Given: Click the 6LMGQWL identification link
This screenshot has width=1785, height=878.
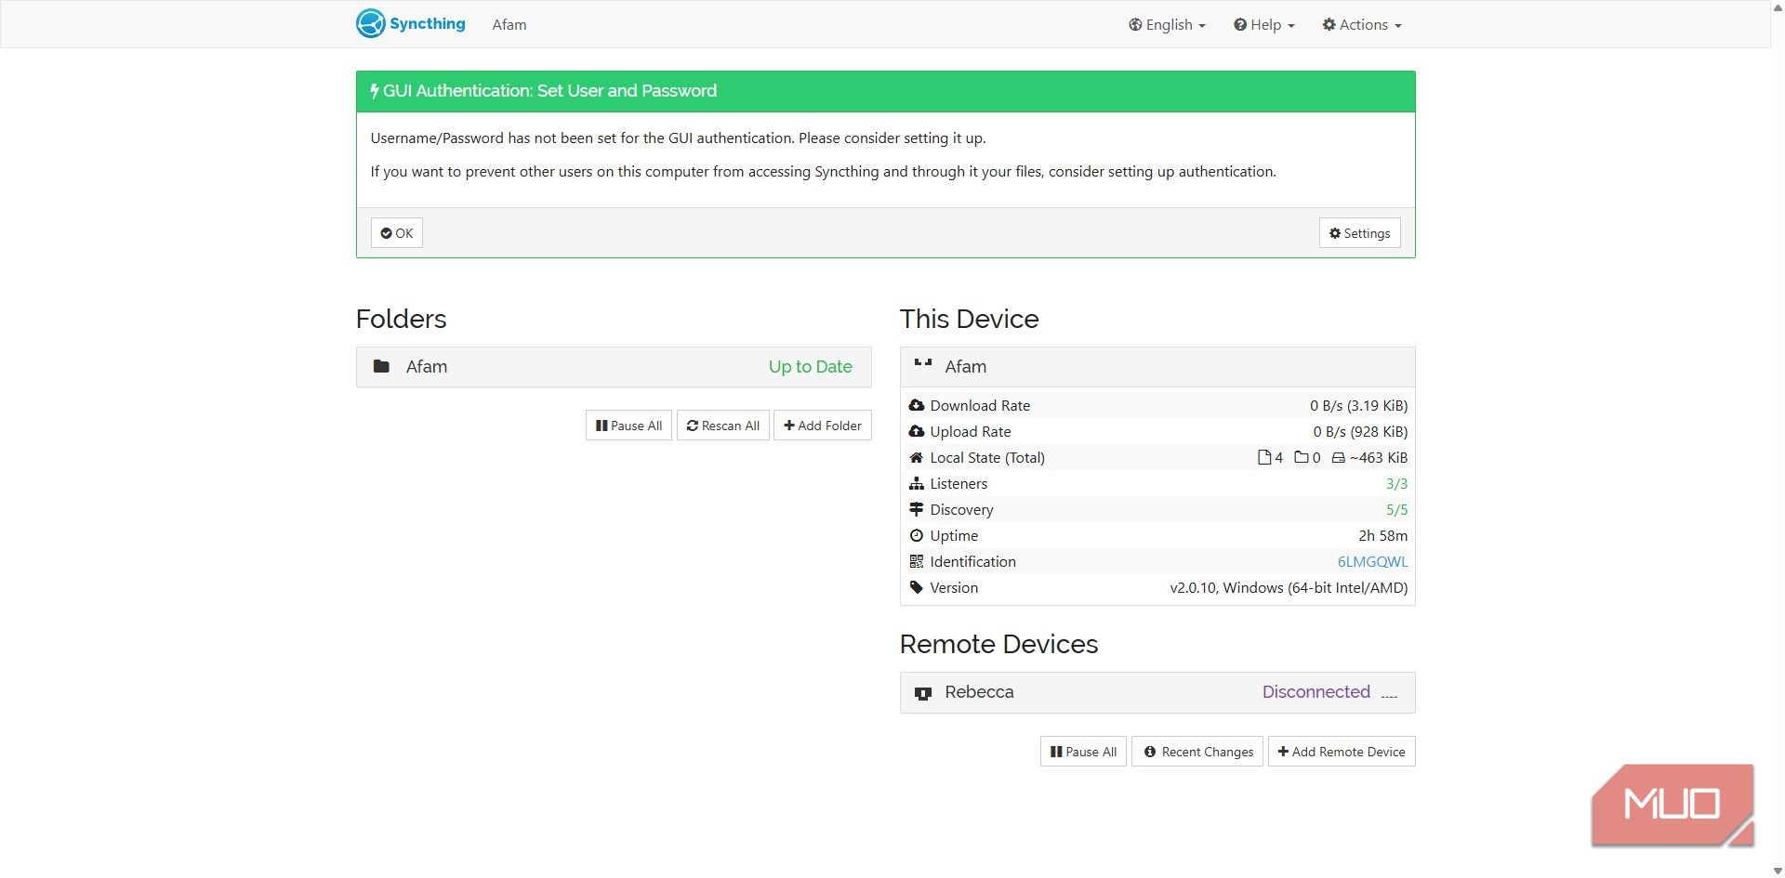Looking at the screenshot, I should (x=1372, y=561).
